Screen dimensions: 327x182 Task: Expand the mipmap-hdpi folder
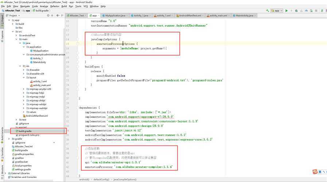pyautogui.click(x=24, y=93)
